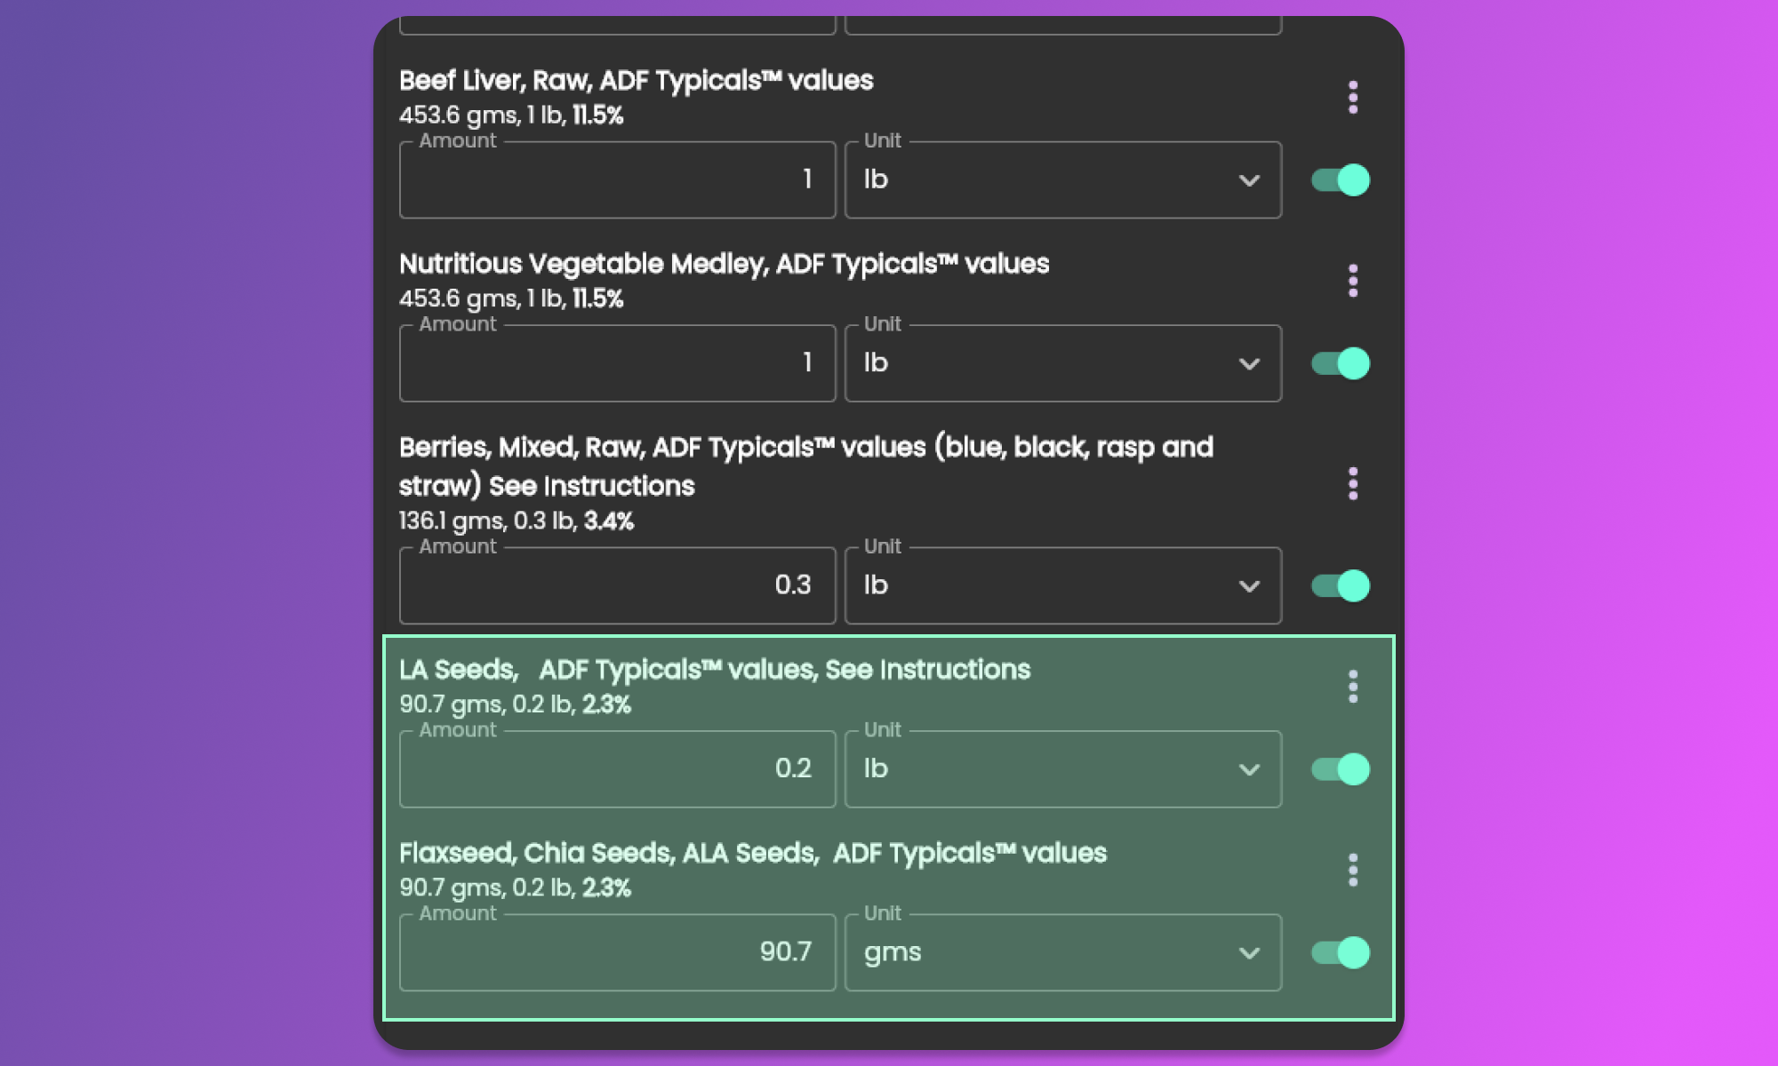1778x1066 pixels.
Task: Turn off the LA Seeds toggle
Action: click(x=1341, y=769)
